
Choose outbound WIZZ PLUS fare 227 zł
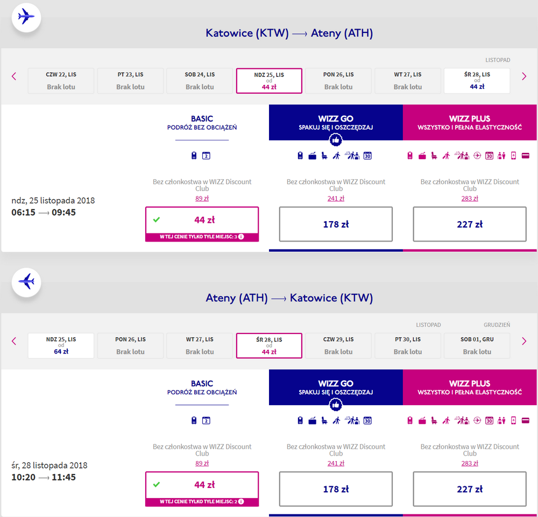click(469, 224)
